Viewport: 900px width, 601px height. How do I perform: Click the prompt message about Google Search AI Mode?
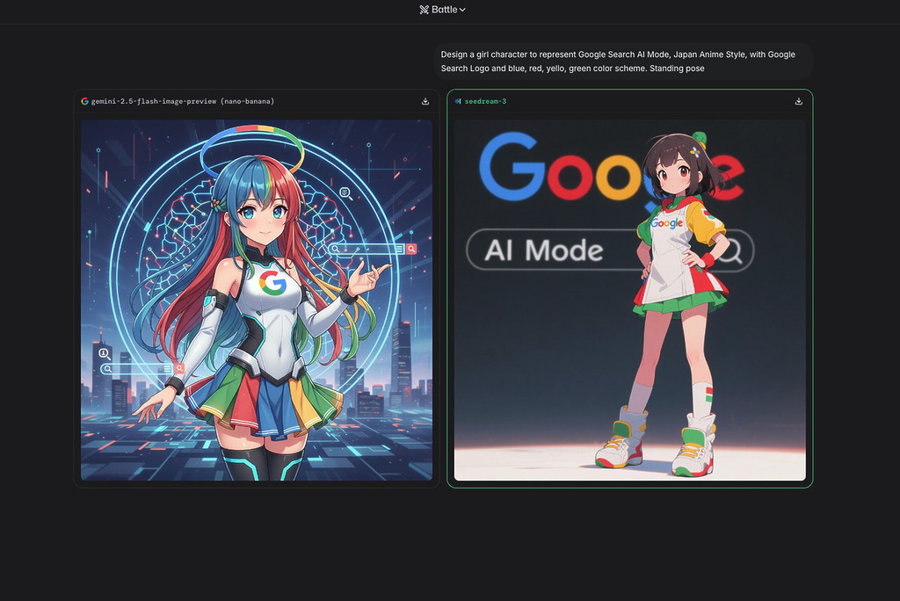[623, 62]
